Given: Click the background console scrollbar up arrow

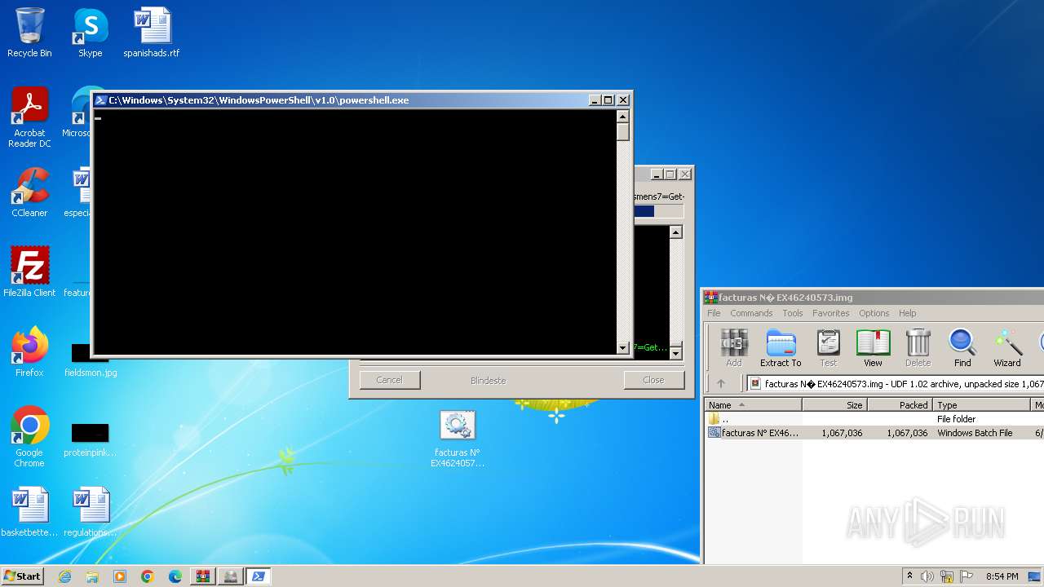Looking at the screenshot, I should pyautogui.click(x=675, y=232).
